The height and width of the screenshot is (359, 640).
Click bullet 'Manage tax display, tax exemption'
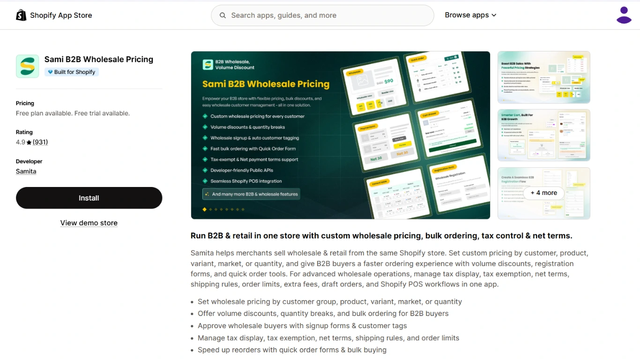point(328,338)
